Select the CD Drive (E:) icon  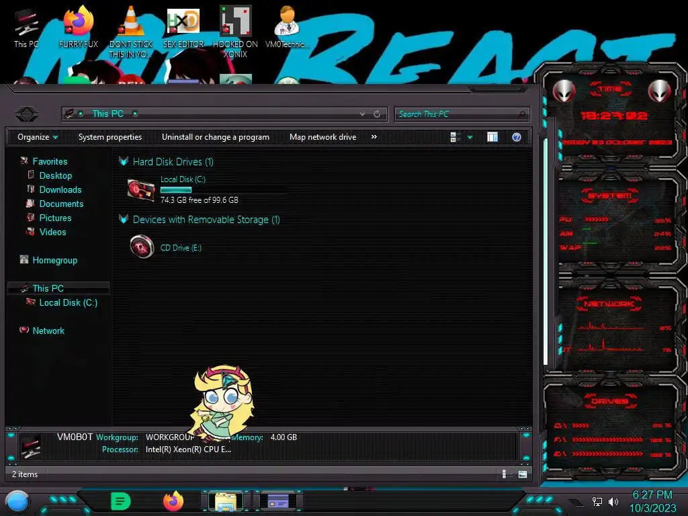click(142, 247)
